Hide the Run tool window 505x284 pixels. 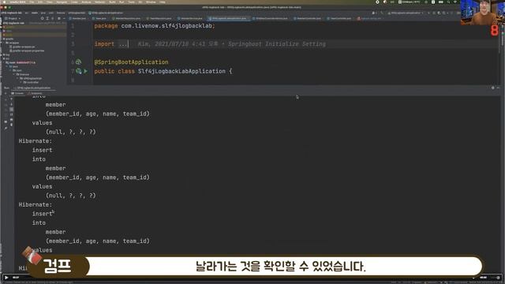pos(498,88)
